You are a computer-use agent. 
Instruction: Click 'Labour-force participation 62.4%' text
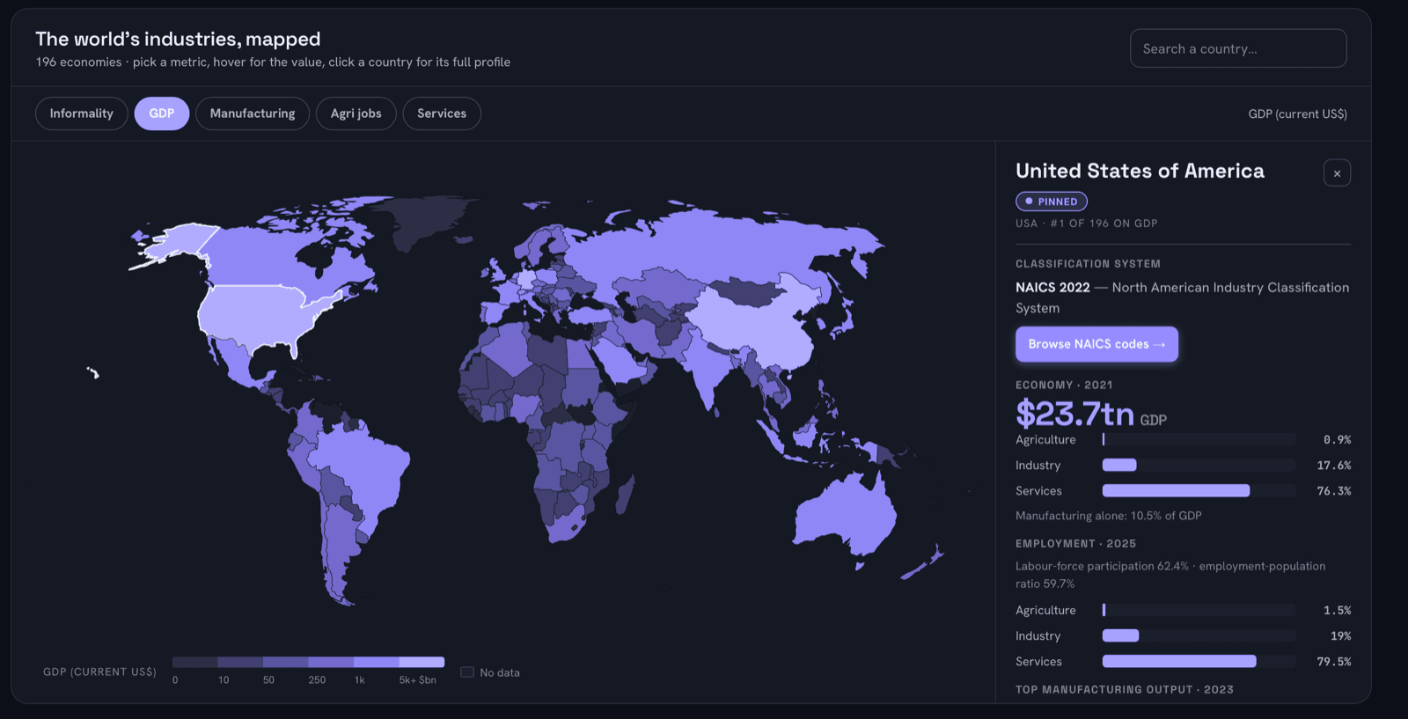[1102, 566]
